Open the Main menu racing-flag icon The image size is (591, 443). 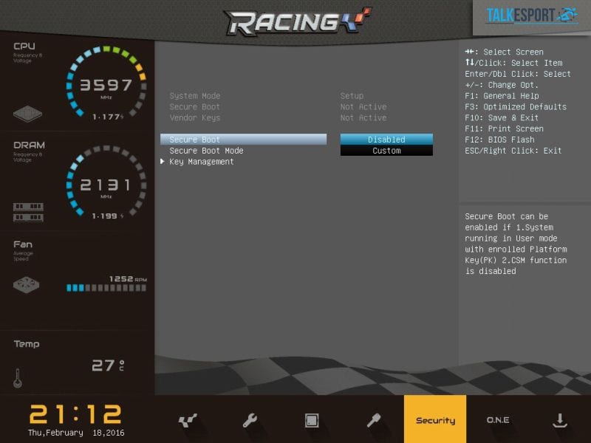[188, 420]
